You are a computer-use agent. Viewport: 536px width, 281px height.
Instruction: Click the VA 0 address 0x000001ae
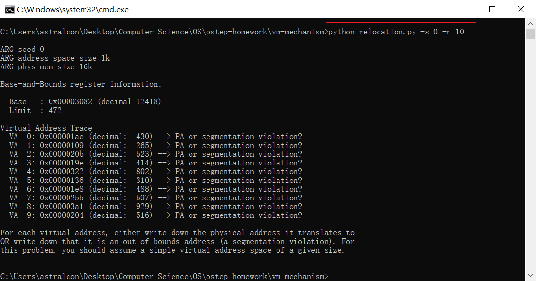tap(62, 137)
